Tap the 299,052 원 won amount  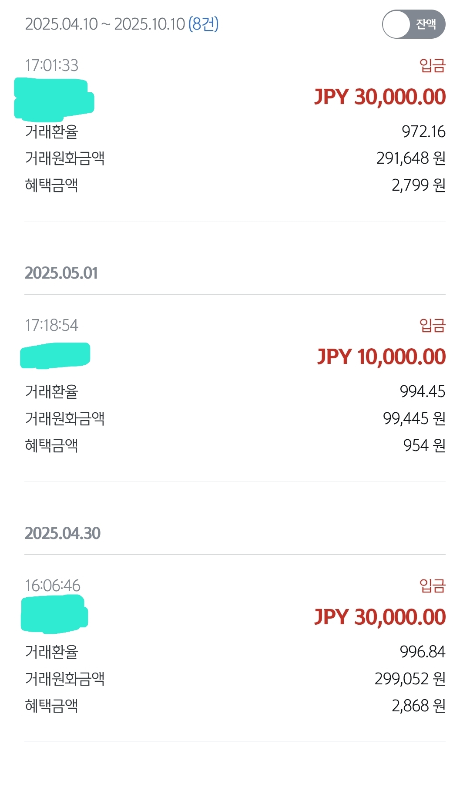[x=410, y=679]
